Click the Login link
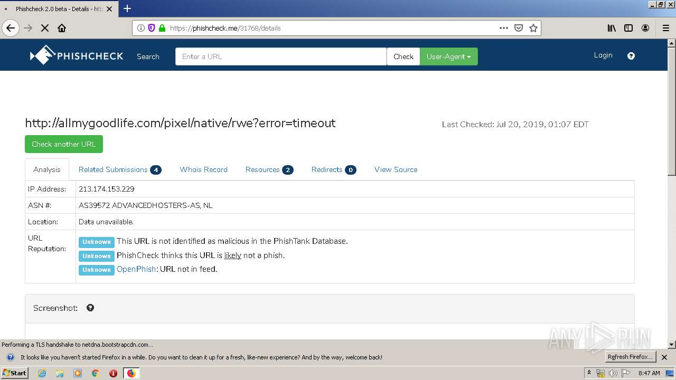 (x=603, y=55)
